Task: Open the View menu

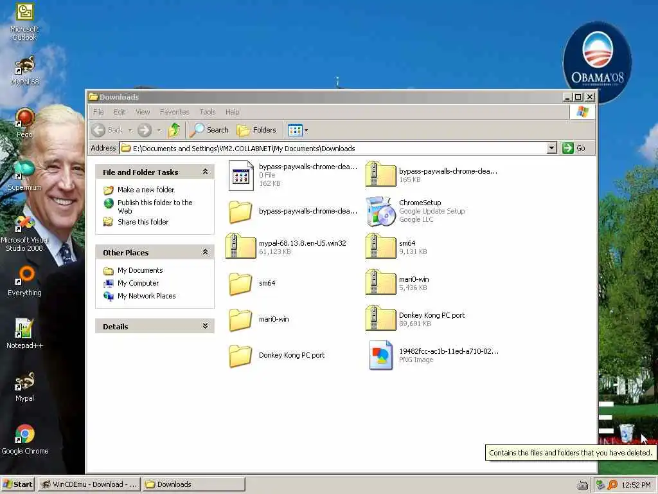Action: 143,112
